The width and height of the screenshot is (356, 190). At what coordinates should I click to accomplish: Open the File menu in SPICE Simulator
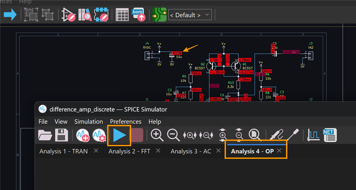click(x=43, y=121)
